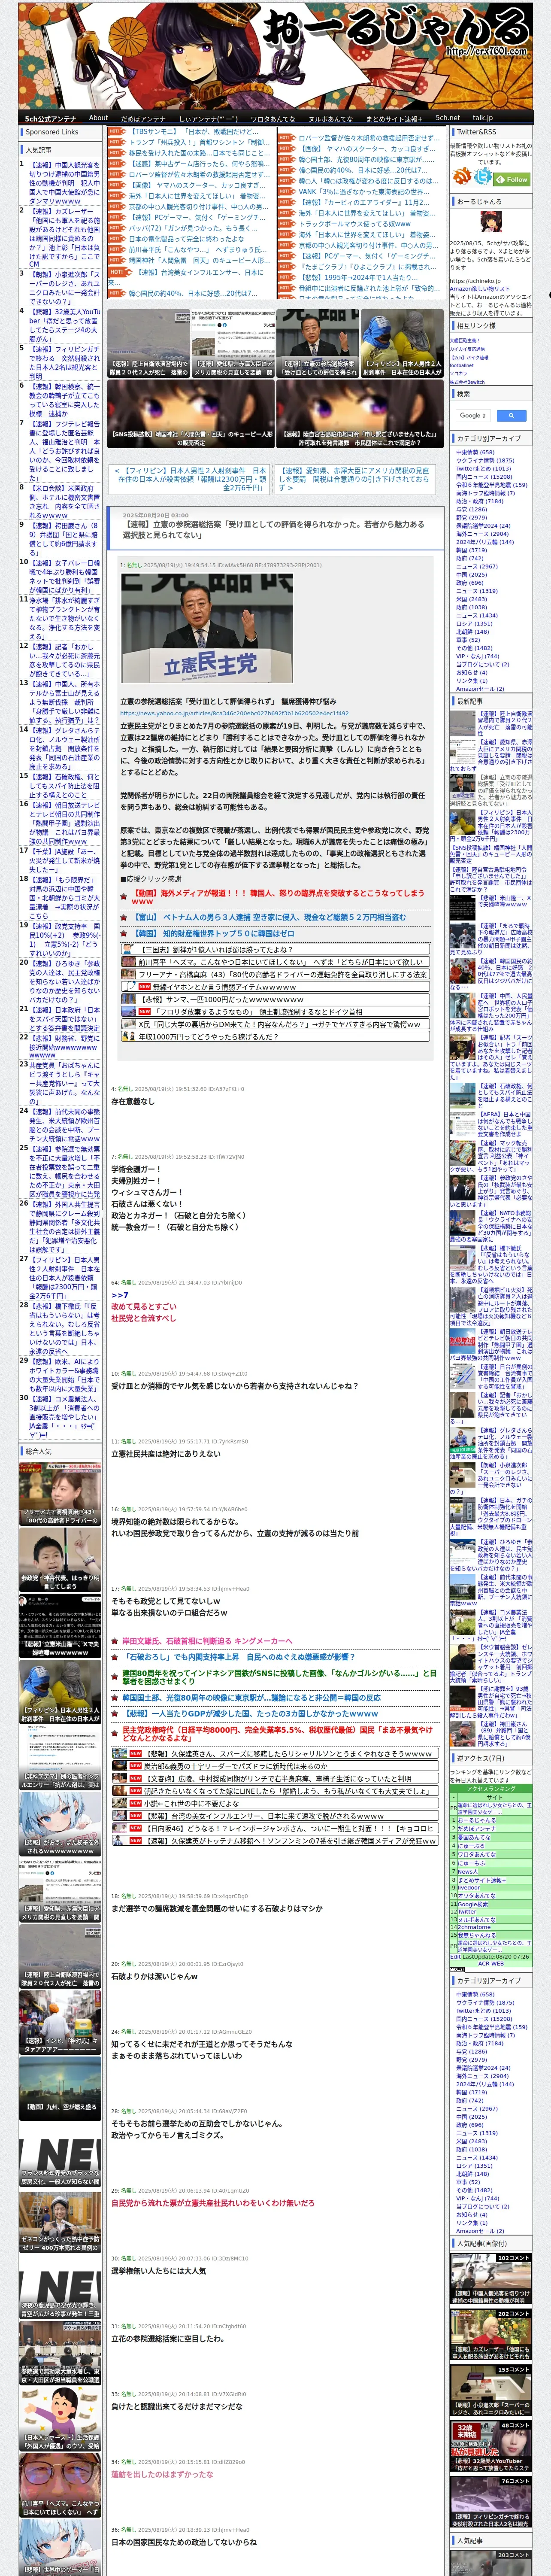Open SNS投稿拡散 靖国神社 thumbnail card
This screenshot has height=2576, width=551.
pyautogui.click(x=191, y=413)
